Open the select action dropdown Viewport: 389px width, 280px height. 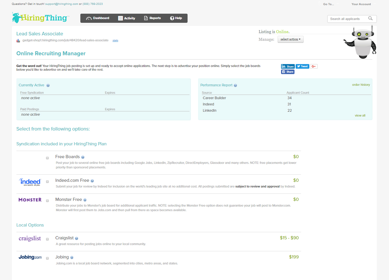pyautogui.click(x=290, y=39)
